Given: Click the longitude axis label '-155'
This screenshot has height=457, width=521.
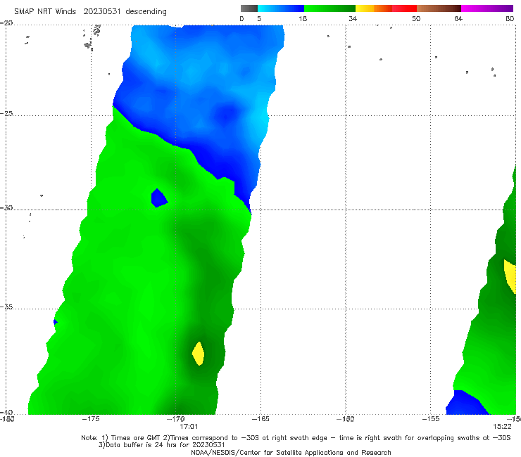Looking at the screenshot, I should tap(431, 419).
